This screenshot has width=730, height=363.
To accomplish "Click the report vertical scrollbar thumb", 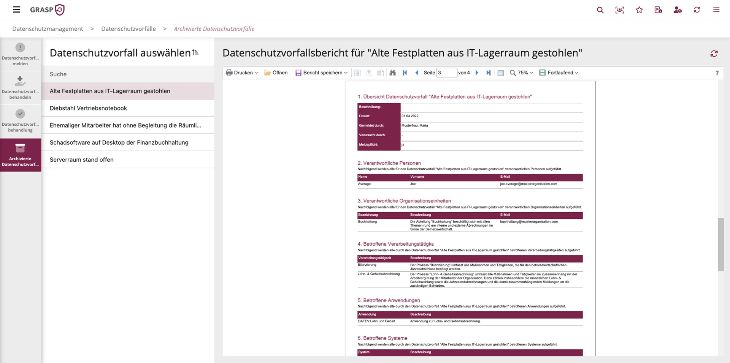I will [x=721, y=245].
